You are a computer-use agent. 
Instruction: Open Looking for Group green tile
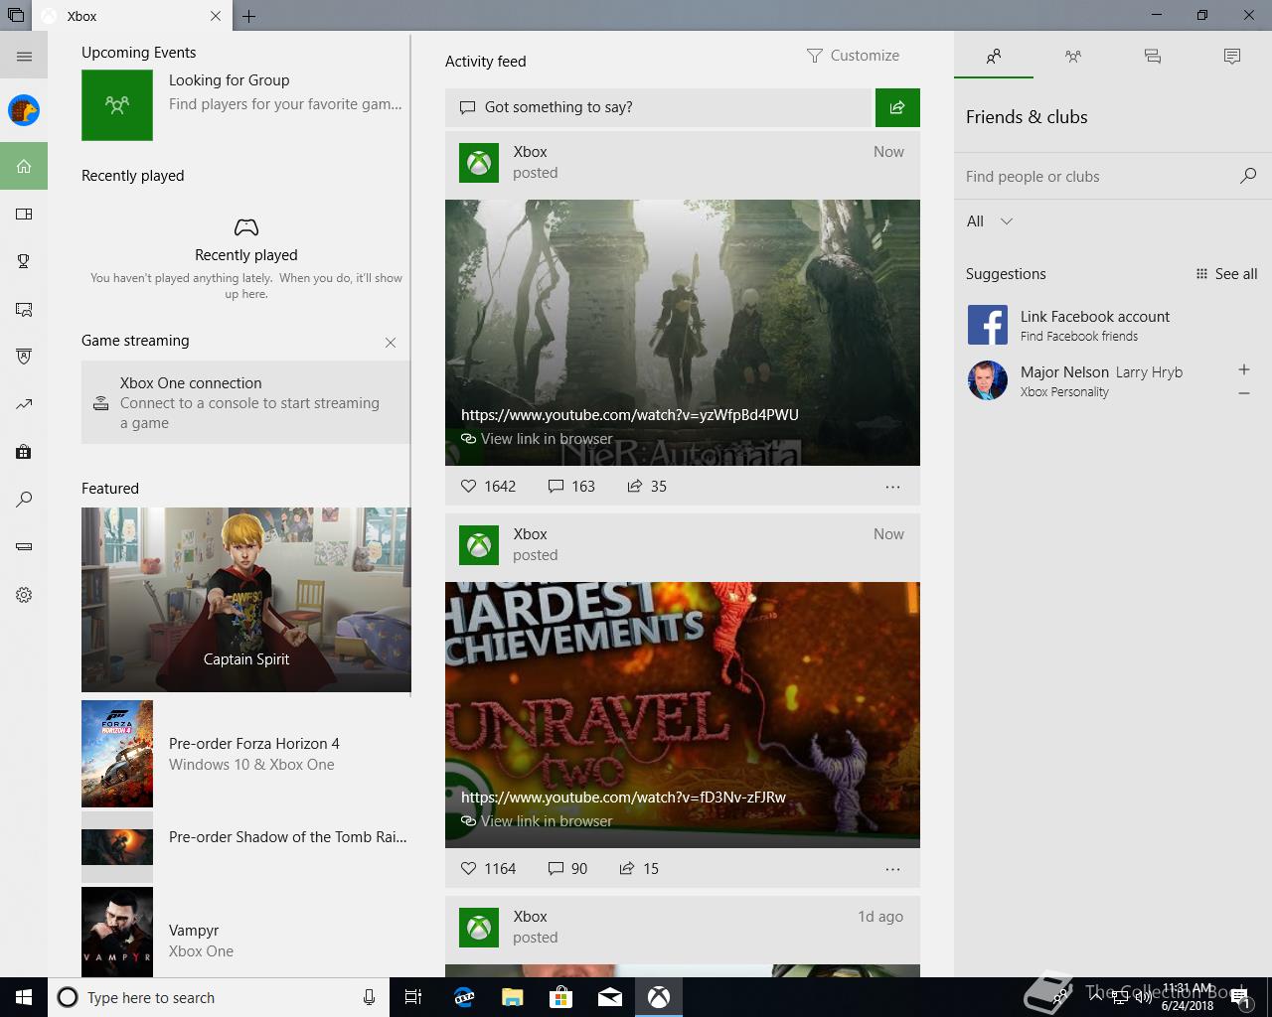(x=117, y=104)
